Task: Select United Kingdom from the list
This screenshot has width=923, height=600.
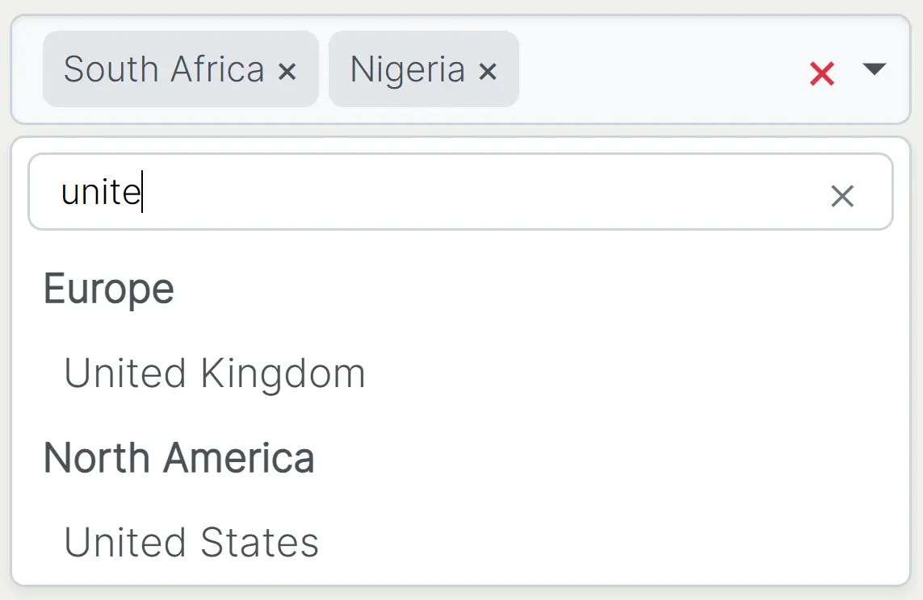Action: click(215, 373)
